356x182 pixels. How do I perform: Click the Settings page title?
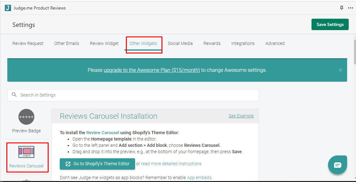pyautogui.click(x=24, y=25)
